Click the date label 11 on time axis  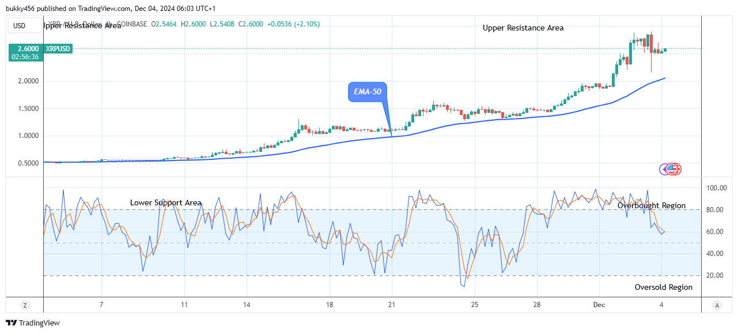coord(184,305)
